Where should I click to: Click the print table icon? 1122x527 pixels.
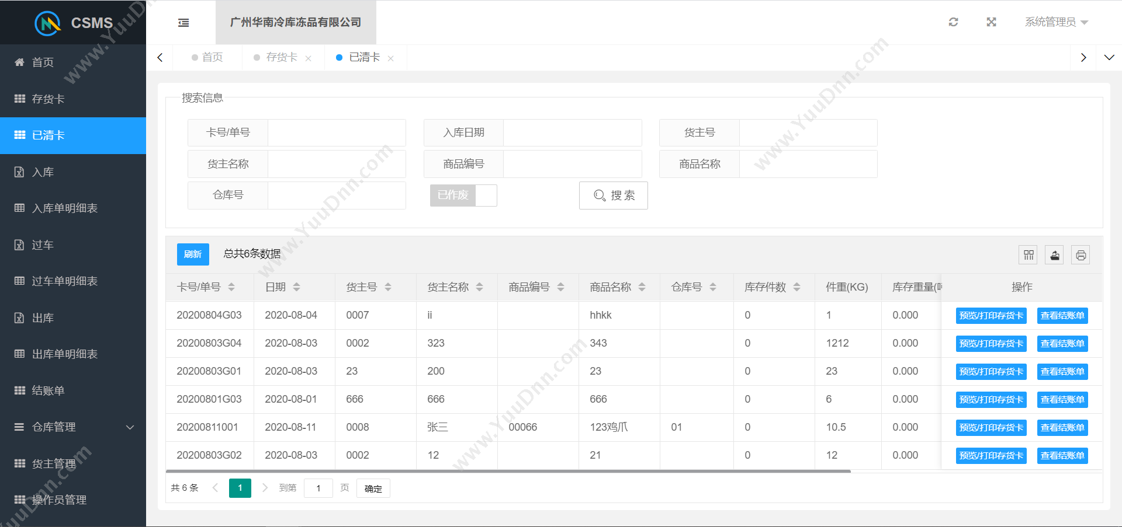[1081, 255]
